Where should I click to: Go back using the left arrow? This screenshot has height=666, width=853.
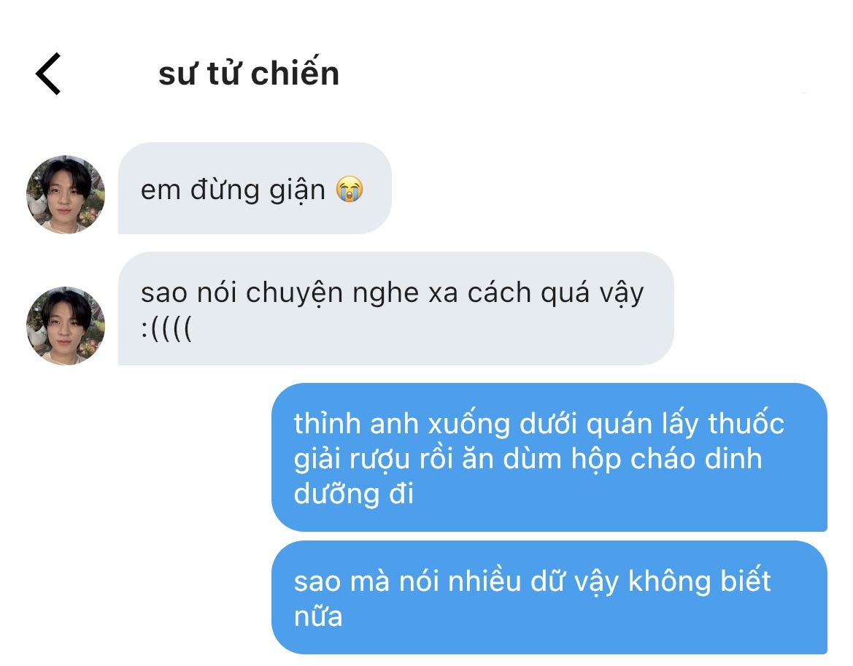point(48,74)
